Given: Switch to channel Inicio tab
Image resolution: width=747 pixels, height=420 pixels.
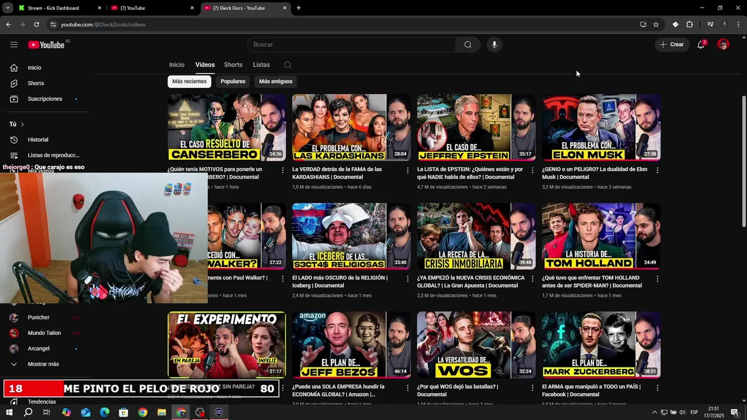Looking at the screenshot, I should (x=177, y=65).
